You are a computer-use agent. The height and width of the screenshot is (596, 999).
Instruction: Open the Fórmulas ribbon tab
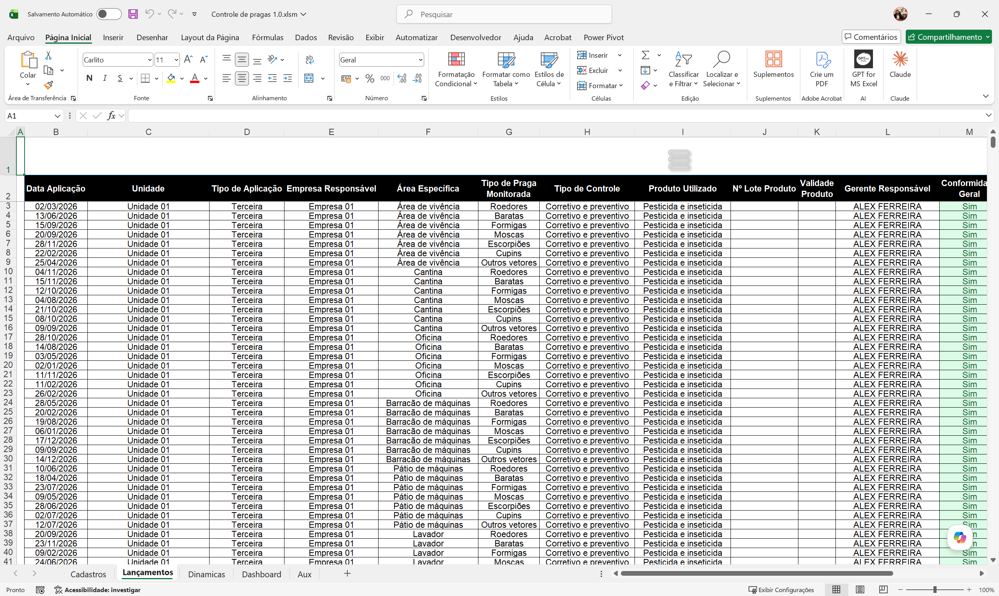(268, 37)
